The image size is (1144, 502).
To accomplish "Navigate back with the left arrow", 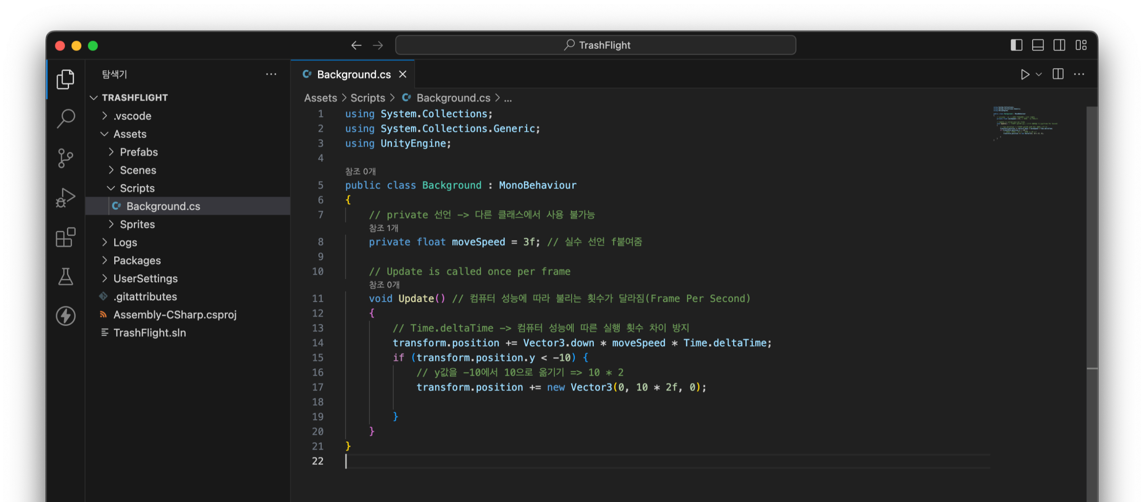I will [356, 45].
